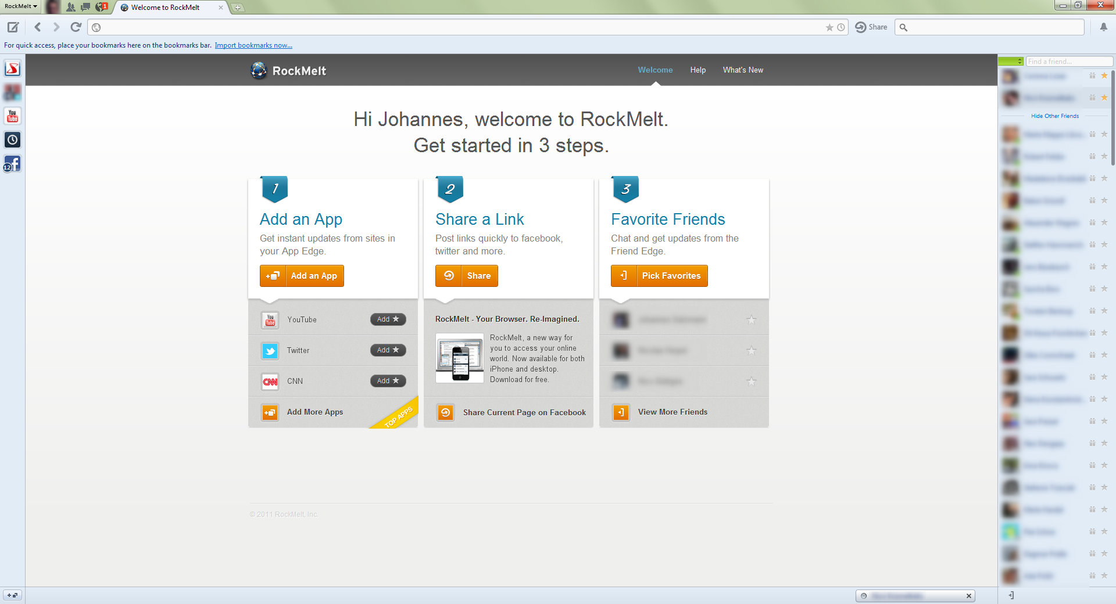Click the orange share icon beside Share Current Page

click(445, 413)
